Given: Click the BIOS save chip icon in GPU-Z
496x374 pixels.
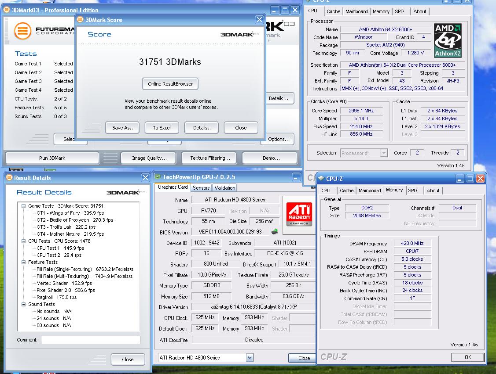Looking at the screenshot, I should (275, 232).
